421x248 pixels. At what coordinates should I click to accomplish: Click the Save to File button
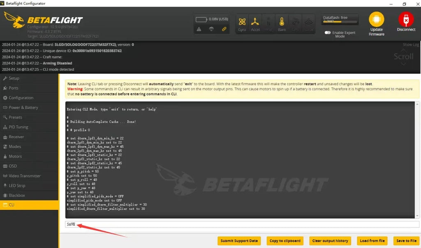tap(406, 241)
